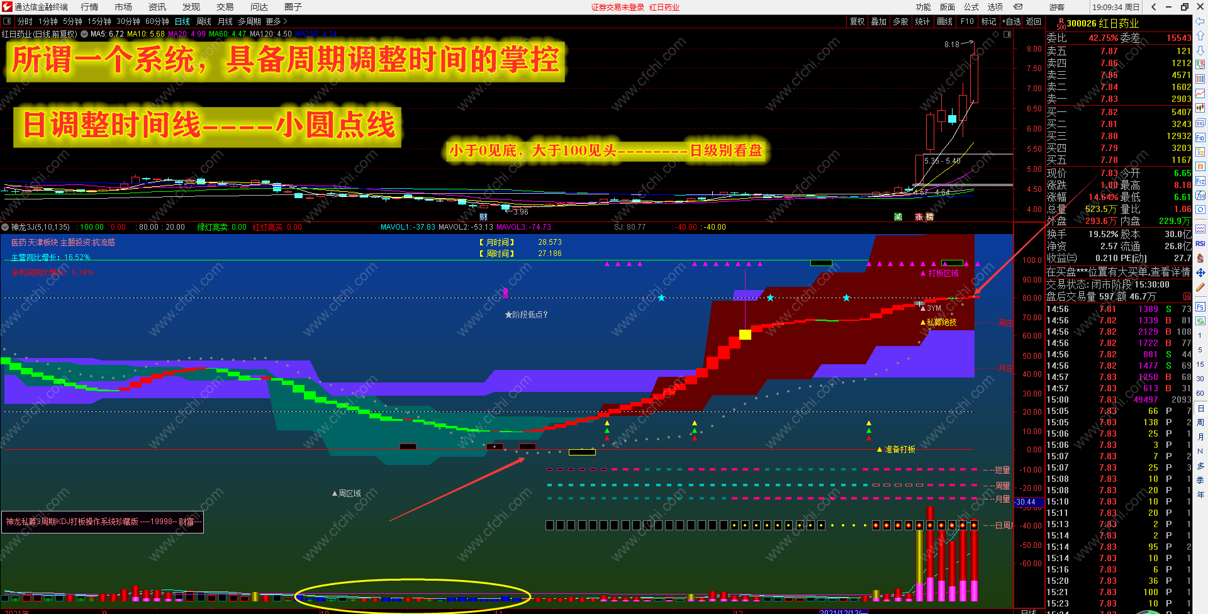Open the 资讯 menu
1208x614 pixels.
click(157, 7)
